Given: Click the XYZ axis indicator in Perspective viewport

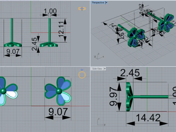Looking at the screenshot, I should [99, 56].
